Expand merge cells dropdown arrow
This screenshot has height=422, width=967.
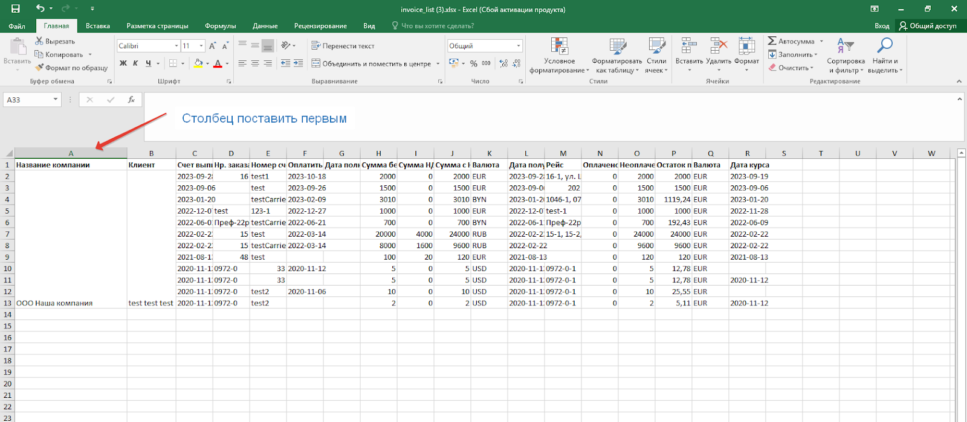point(438,63)
